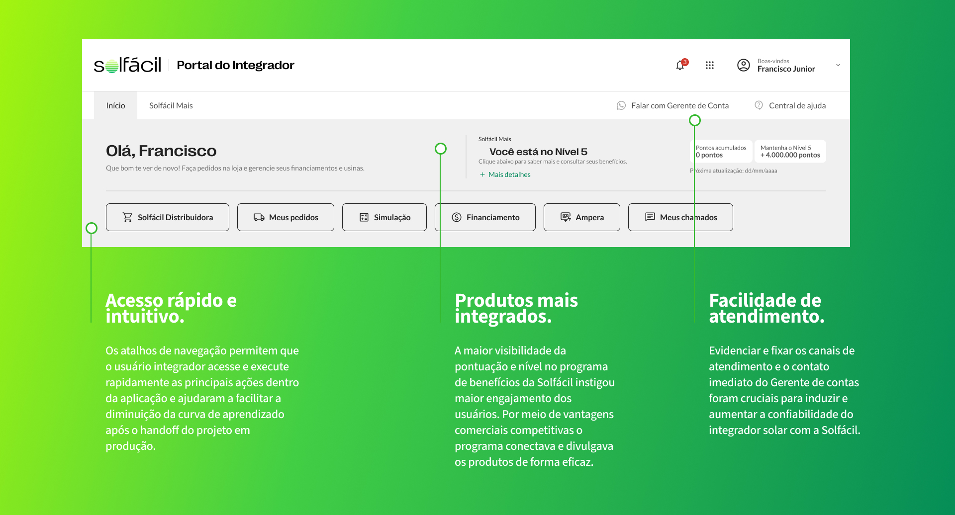Click the shopping cart icon on Solfácil Distribuidora
The height and width of the screenshot is (515, 955).
pos(127,217)
